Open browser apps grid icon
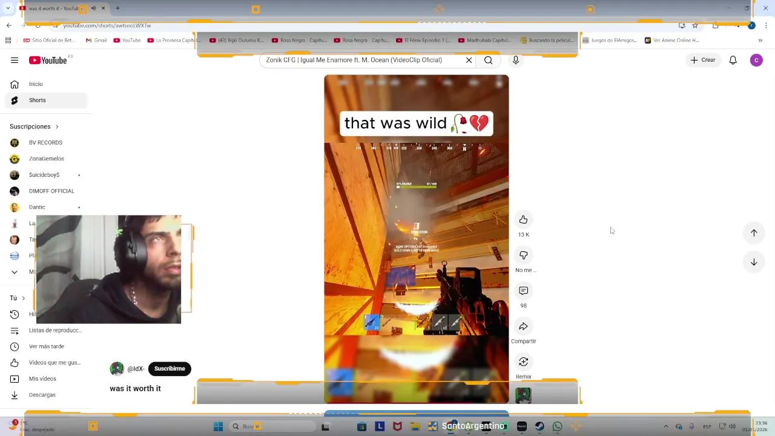Viewport: 775px width, 436px height. point(8,41)
